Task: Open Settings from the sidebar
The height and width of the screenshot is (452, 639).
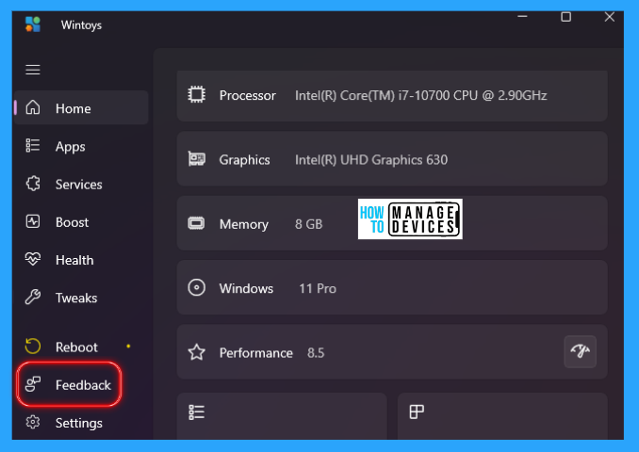Action: [x=81, y=423]
